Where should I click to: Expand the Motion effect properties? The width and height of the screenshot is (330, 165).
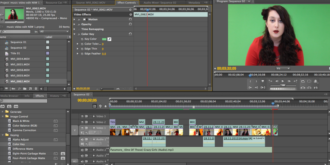74,19
